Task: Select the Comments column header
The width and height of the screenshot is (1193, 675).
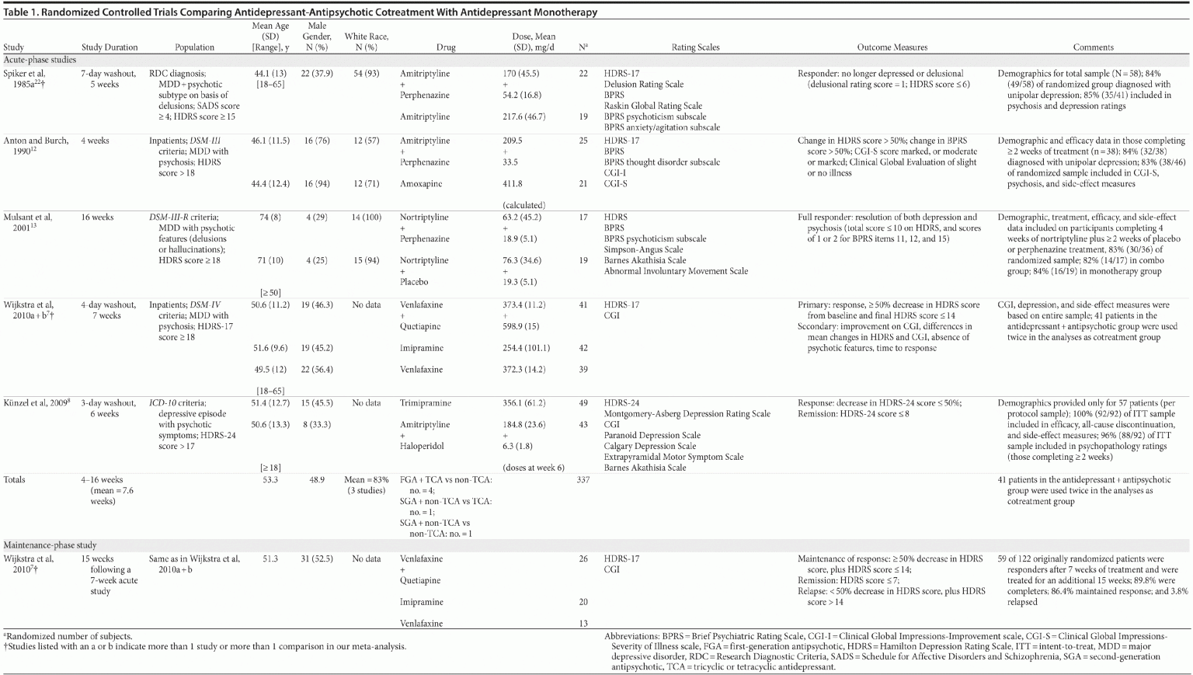Action: 1093,47
